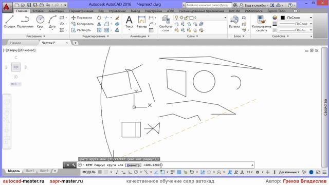Click the Вставка block insert icon
Image resolution: width=329 pixels, height=185 pixels.
pos(234,22)
